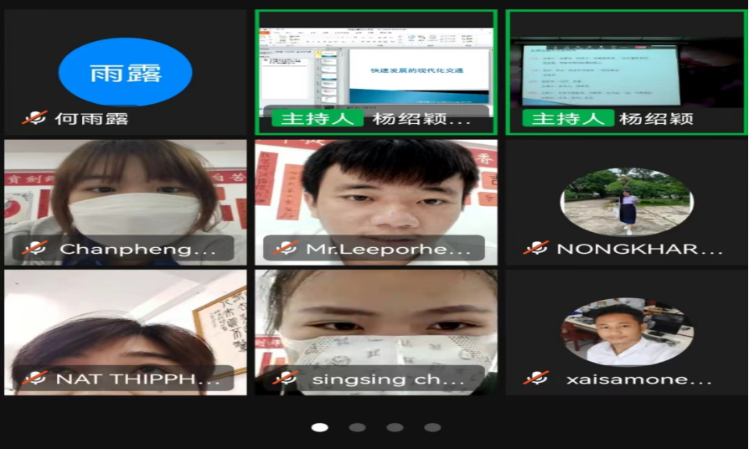Click the muted mic icon beside 何雨露
The height and width of the screenshot is (449, 749).
tap(34, 118)
